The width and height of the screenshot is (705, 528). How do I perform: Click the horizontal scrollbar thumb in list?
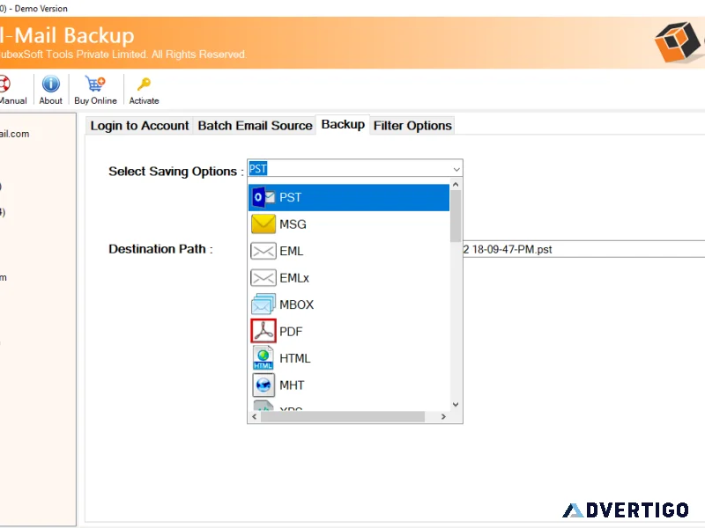pos(343,416)
